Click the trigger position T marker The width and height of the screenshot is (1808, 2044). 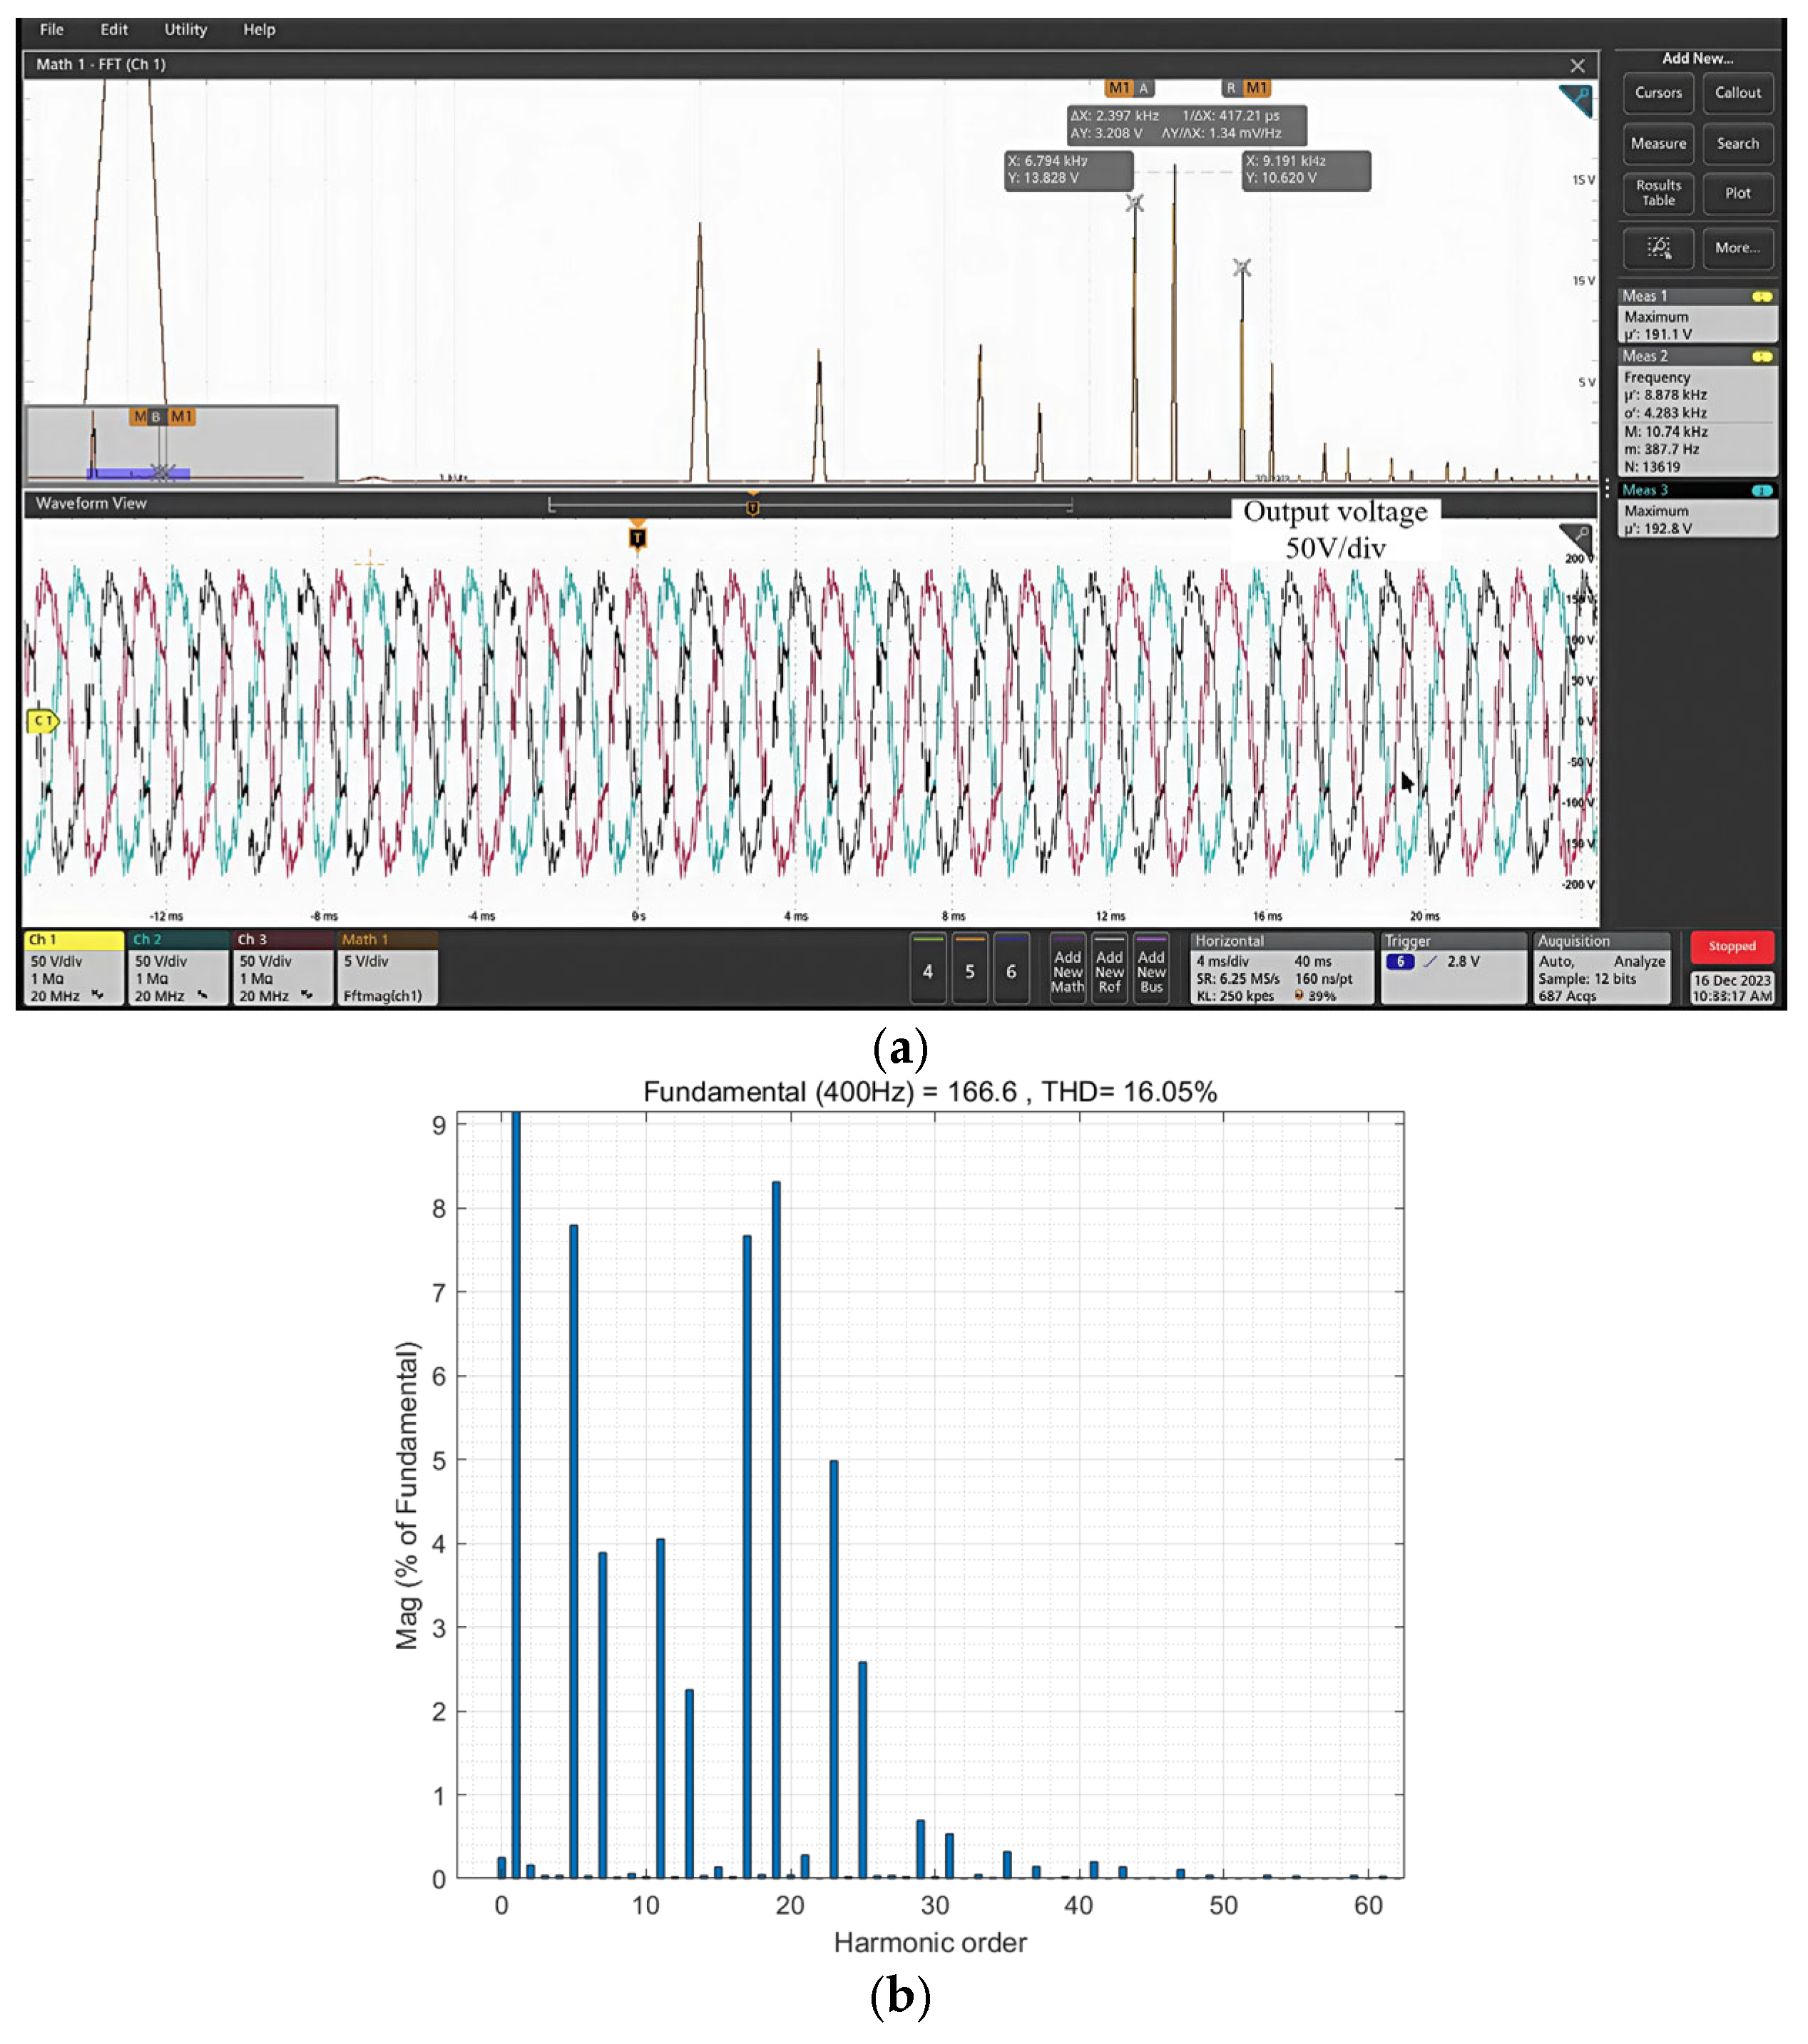tap(637, 538)
